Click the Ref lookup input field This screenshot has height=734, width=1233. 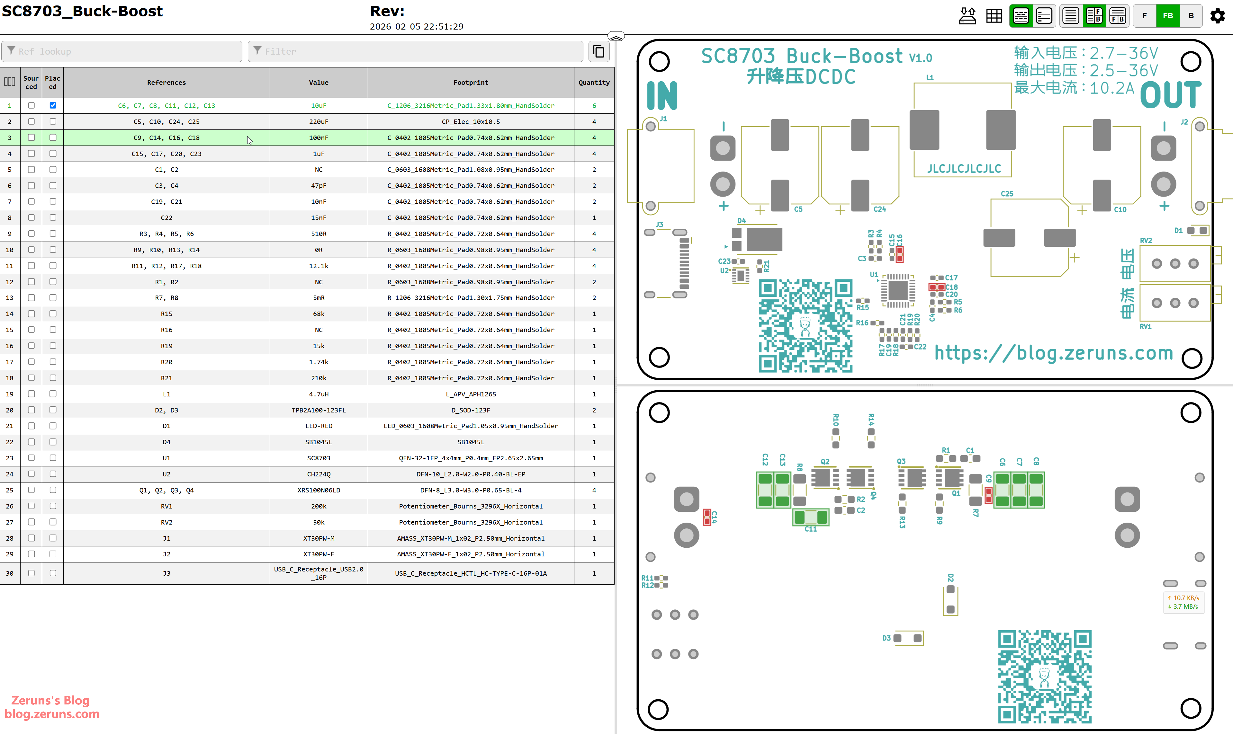coord(122,51)
